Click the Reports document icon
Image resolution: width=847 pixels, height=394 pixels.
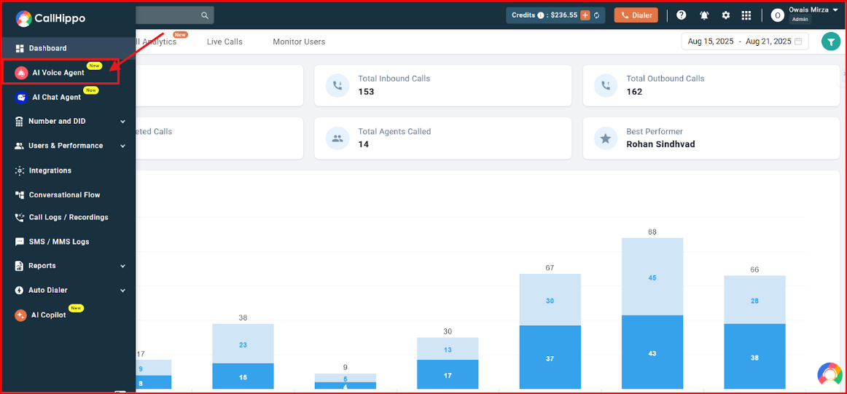20,266
